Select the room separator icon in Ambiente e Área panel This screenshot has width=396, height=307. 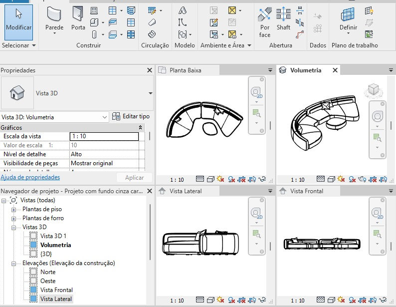pos(214,22)
